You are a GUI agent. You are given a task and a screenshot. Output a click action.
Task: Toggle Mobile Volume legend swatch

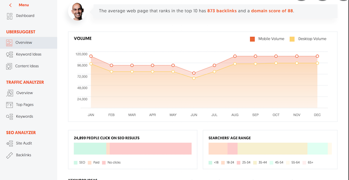(x=252, y=39)
